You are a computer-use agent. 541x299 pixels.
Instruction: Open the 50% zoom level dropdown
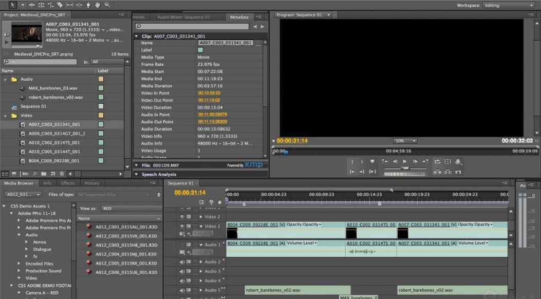(405, 141)
